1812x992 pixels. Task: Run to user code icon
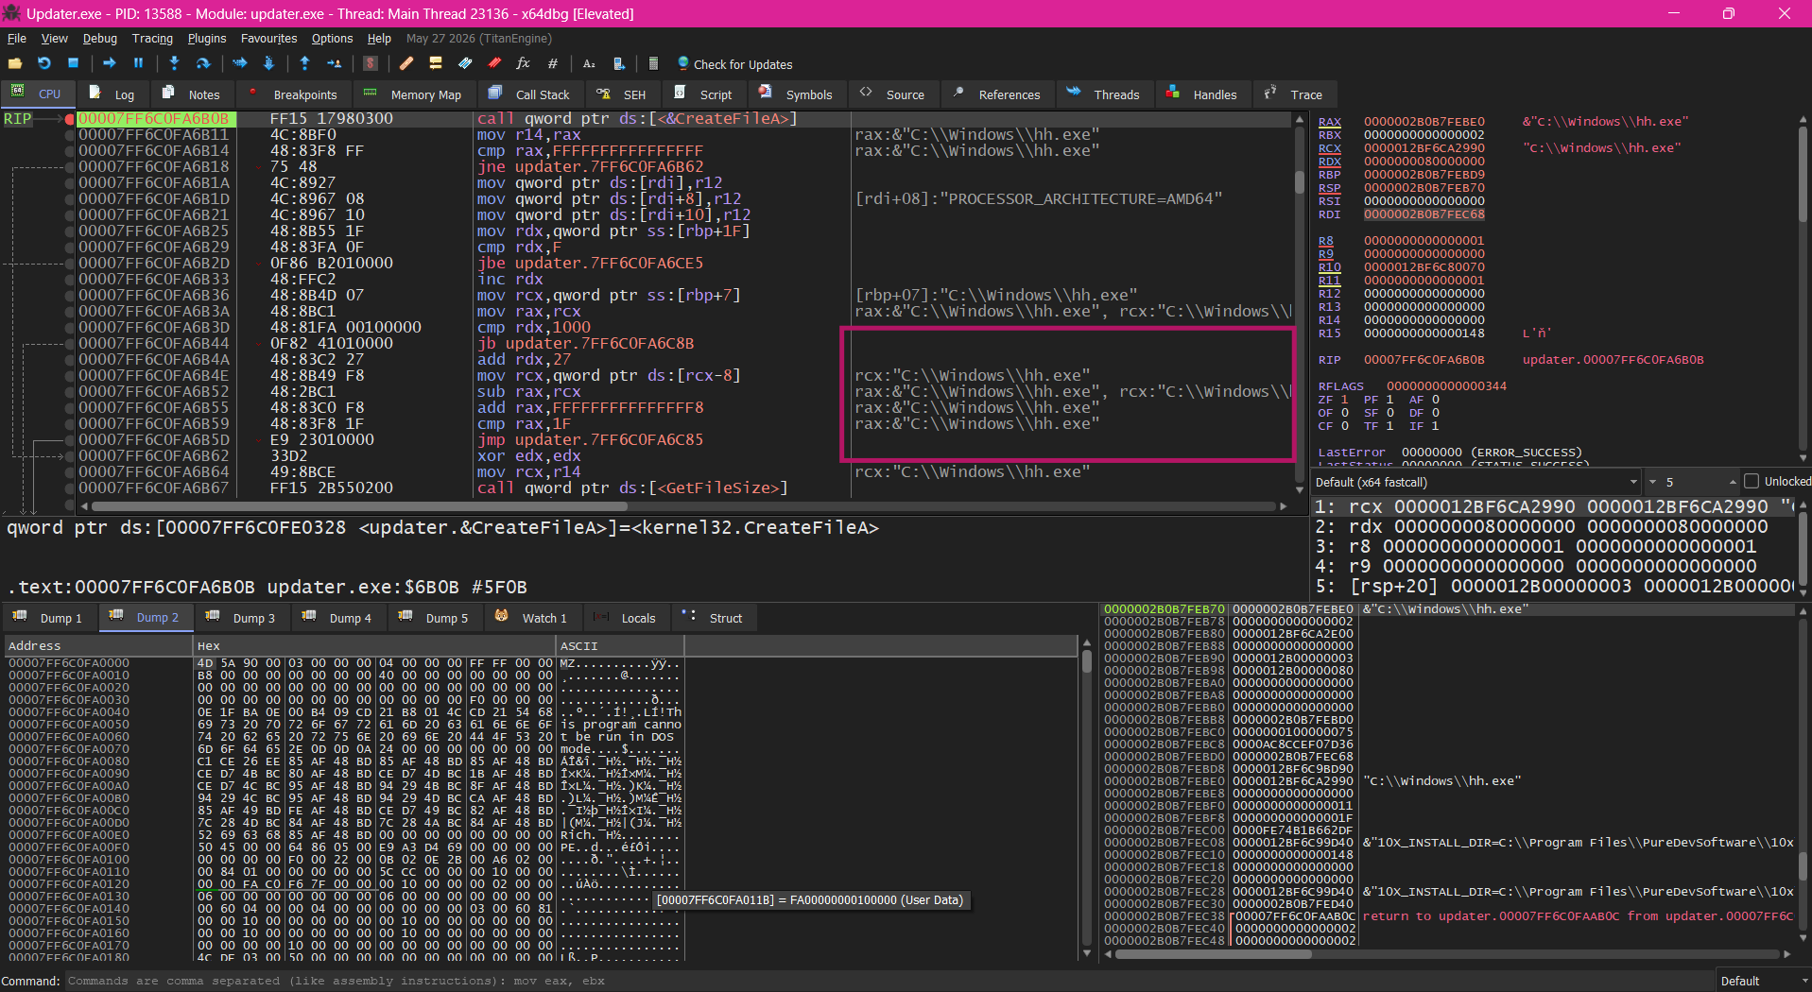pos(334,63)
